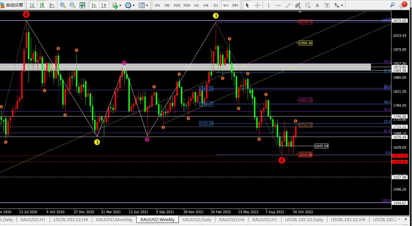The image size is (412, 226).
Task: Select the 1802.23 price label
Action: pos(306,100)
